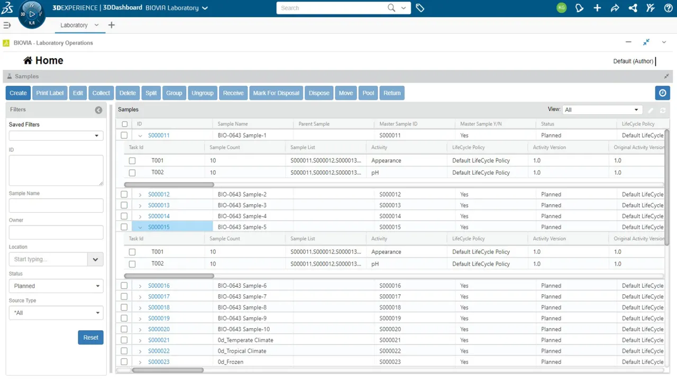677x381 pixels.
Task: Open sample link S000021
Action: 159,340
